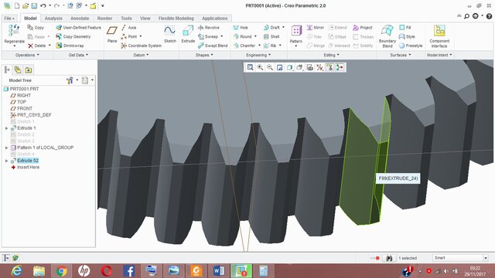495x278 pixels.
Task: Create a datum Plane
Action: [112, 34]
